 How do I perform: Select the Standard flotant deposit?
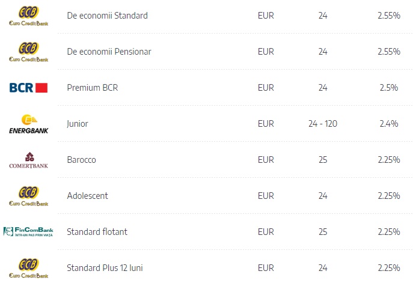[x=97, y=232]
